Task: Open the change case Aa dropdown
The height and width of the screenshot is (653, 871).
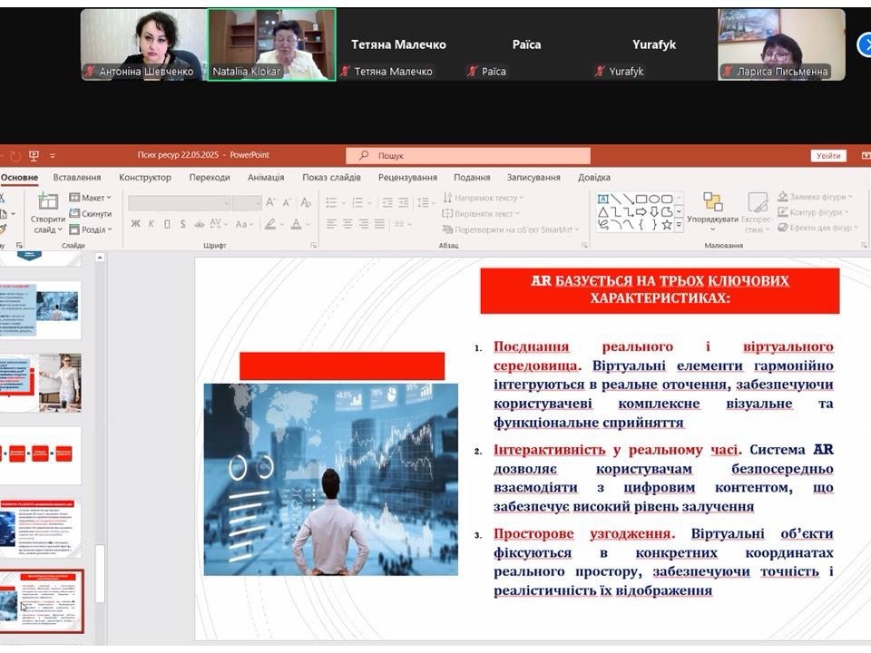Action: click(x=244, y=224)
